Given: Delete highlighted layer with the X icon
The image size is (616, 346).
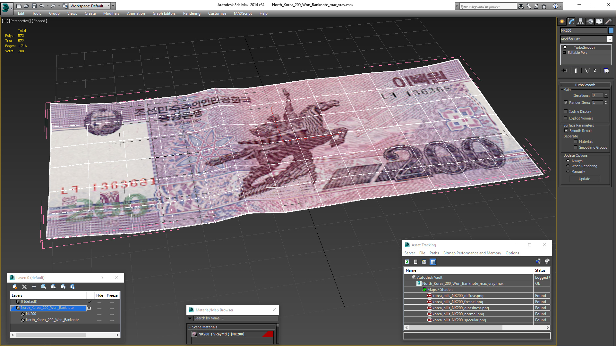Looking at the screenshot, I should click(x=24, y=287).
